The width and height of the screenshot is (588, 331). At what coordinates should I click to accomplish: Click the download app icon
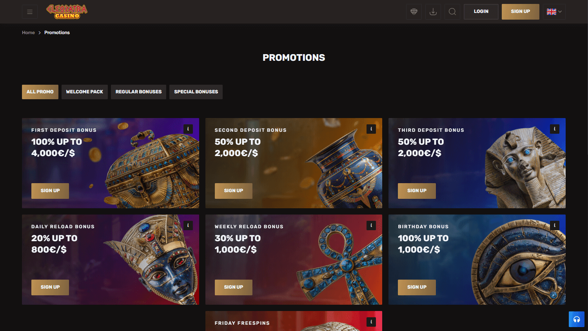click(x=433, y=12)
